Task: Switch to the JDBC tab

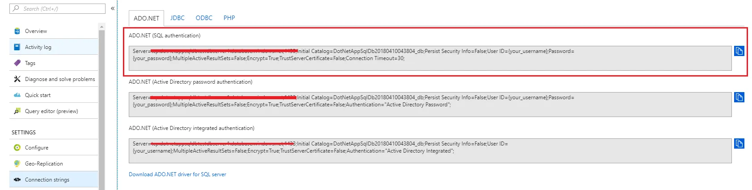Action: [177, 18]
